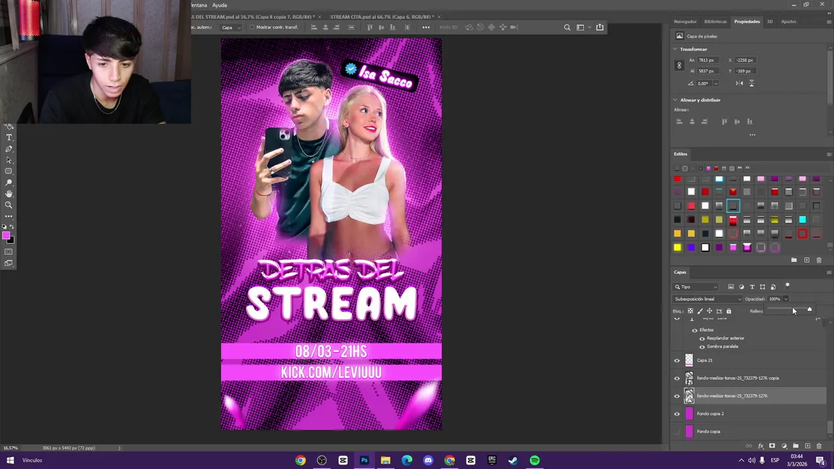Click Windows Start button
The image size is (834, 469).
tap(10, 461)
